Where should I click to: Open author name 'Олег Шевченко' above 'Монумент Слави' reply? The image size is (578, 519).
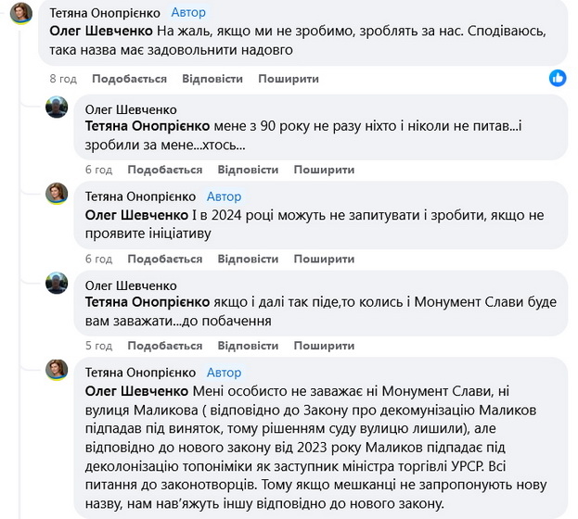[131, 285]
